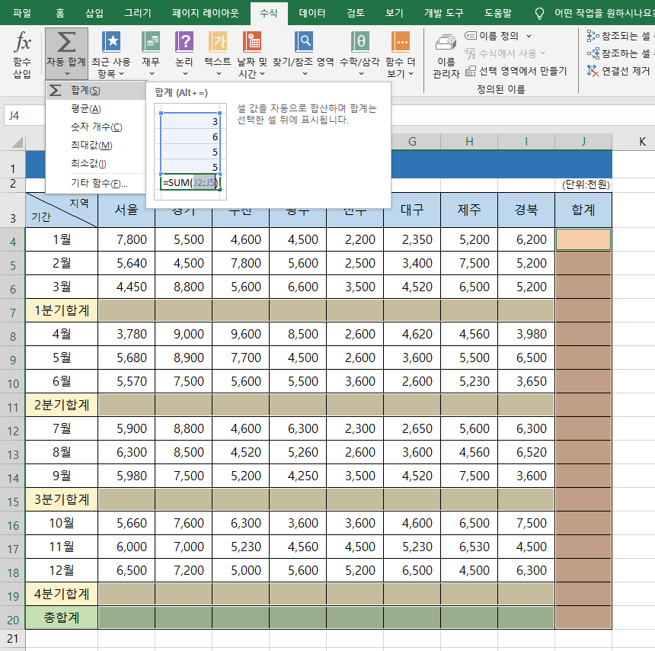Viewport: 655px width, 651px height.
Task: Expand the 찾기/참조 영역 dropdown chevron
Action: coord(305,74)
